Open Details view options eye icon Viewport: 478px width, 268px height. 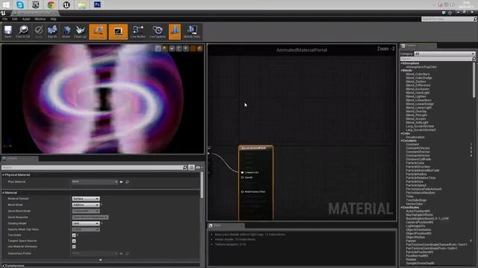click(x=199, y=167)
